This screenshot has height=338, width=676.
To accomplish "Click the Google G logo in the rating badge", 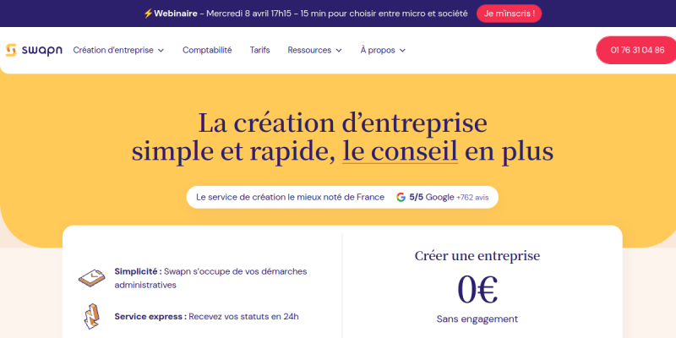I will [401, 197].
